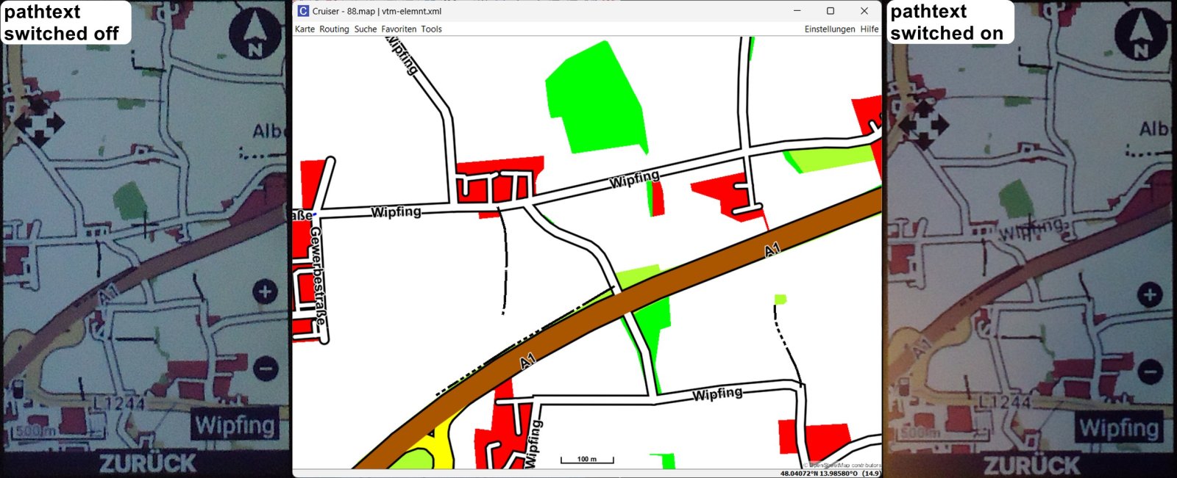Screen dimensions: 1177x478
Task: Click the north compass in the pathtext-off view
Action: point(255,35)
